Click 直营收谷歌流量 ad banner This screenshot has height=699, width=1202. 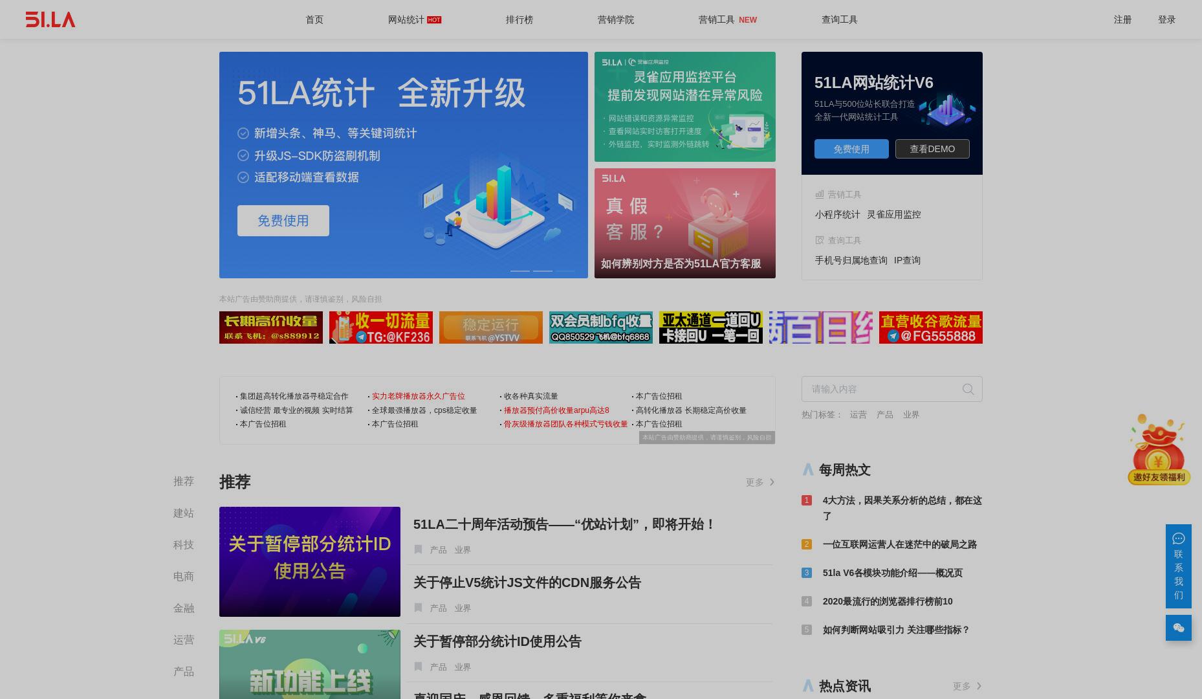(931, 327)
